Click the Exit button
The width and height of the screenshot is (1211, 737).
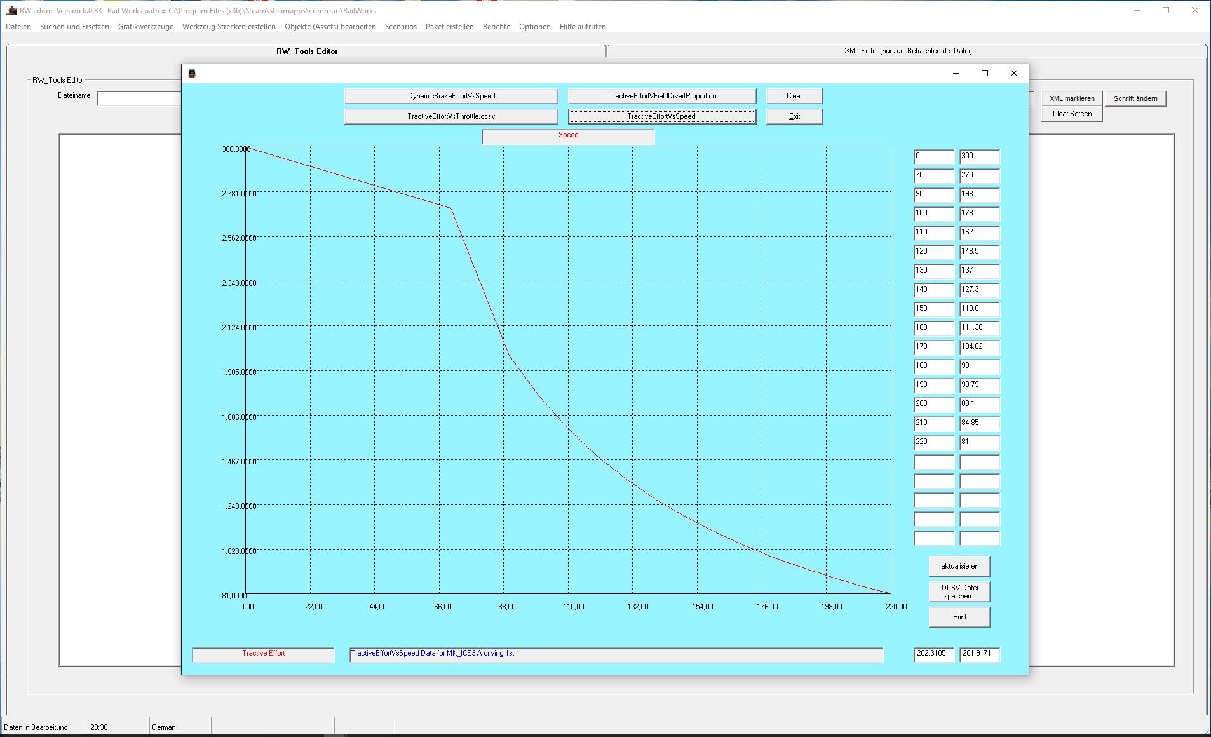794,116
